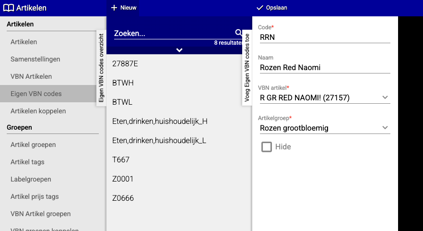
Task: Go to VBN Artikelen menu item
Action: tap(31, 76)
